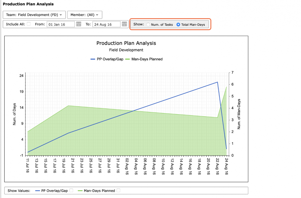Viewport: 301px width, 198px height.
Task: Open the From date calendar picker icon
Action: pos(79,24)
